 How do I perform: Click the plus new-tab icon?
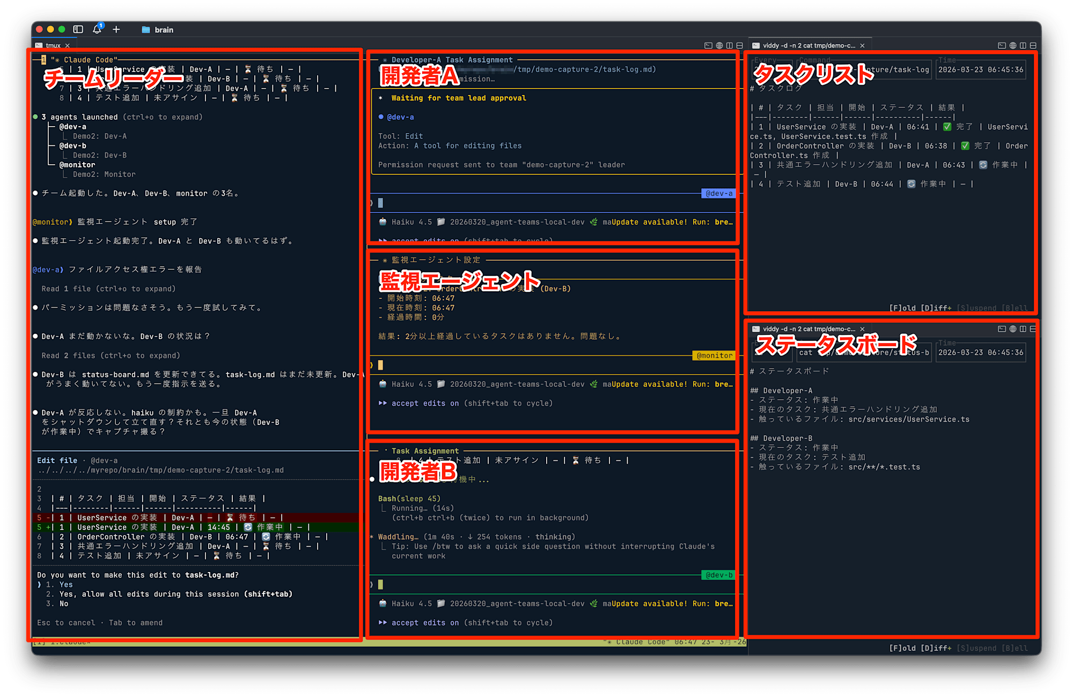(x=116, y=30)
